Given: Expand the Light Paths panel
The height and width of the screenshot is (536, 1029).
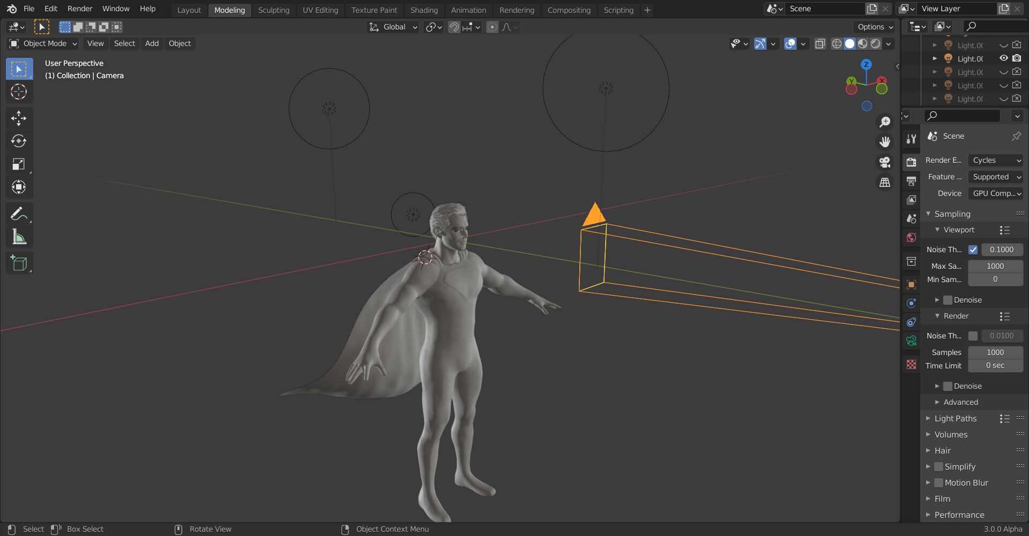Looking at the screenshot, I should click(955, 418).
